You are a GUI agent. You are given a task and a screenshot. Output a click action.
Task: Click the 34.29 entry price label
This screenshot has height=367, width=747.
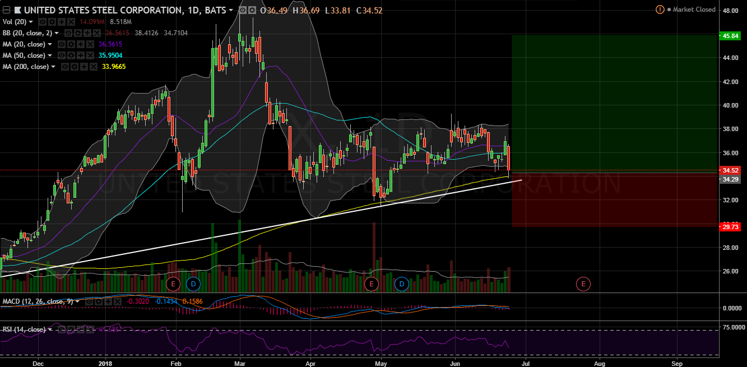[x=729, y=179]
